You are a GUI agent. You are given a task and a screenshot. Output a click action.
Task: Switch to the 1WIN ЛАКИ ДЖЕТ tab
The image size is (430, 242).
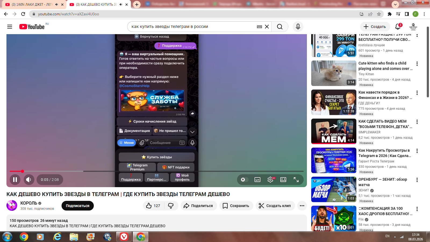pyautogui.click(x=32, y=5)
